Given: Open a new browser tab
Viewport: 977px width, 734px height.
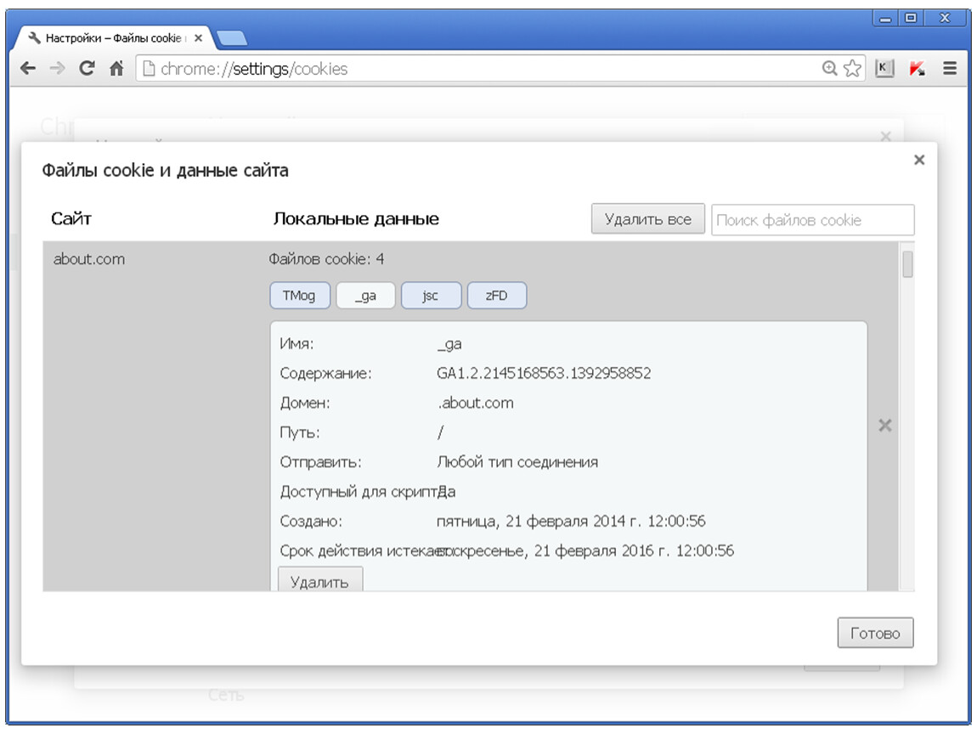Looking at the screenshot, I should click(232, 38).
